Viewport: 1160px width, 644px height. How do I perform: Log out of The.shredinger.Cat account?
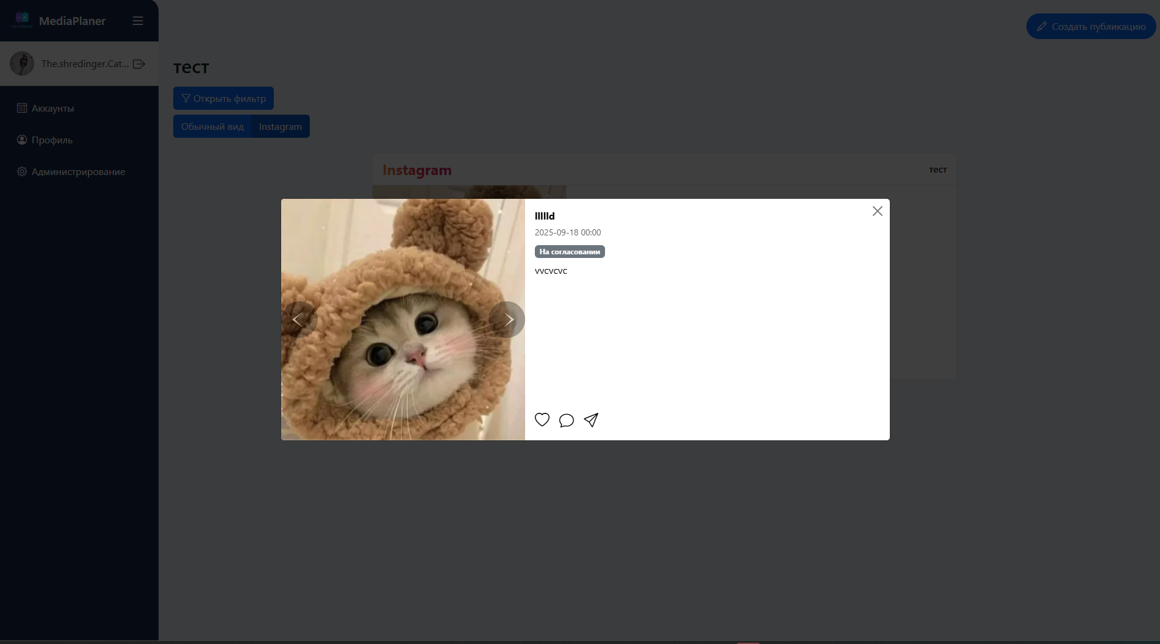(139, 63)
